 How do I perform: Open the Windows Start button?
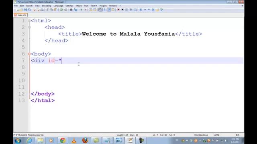[x=18, y=140]
